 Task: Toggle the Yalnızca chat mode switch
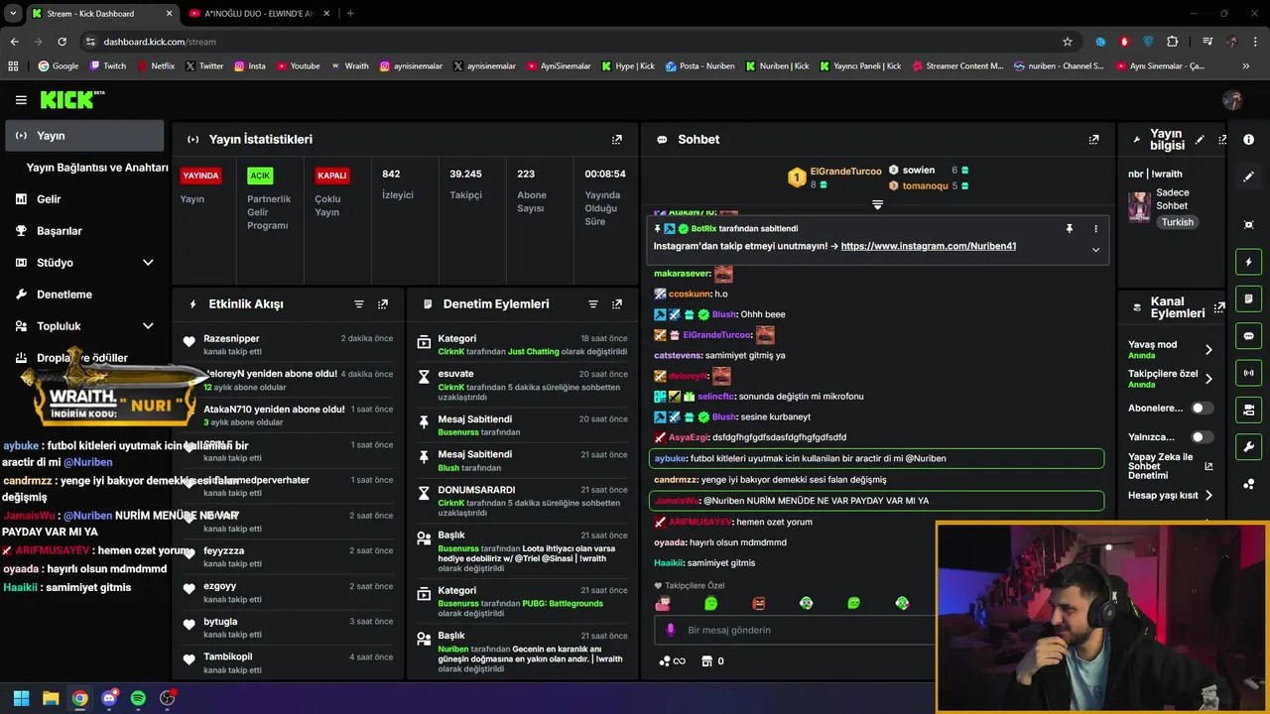coord(1202,436)
